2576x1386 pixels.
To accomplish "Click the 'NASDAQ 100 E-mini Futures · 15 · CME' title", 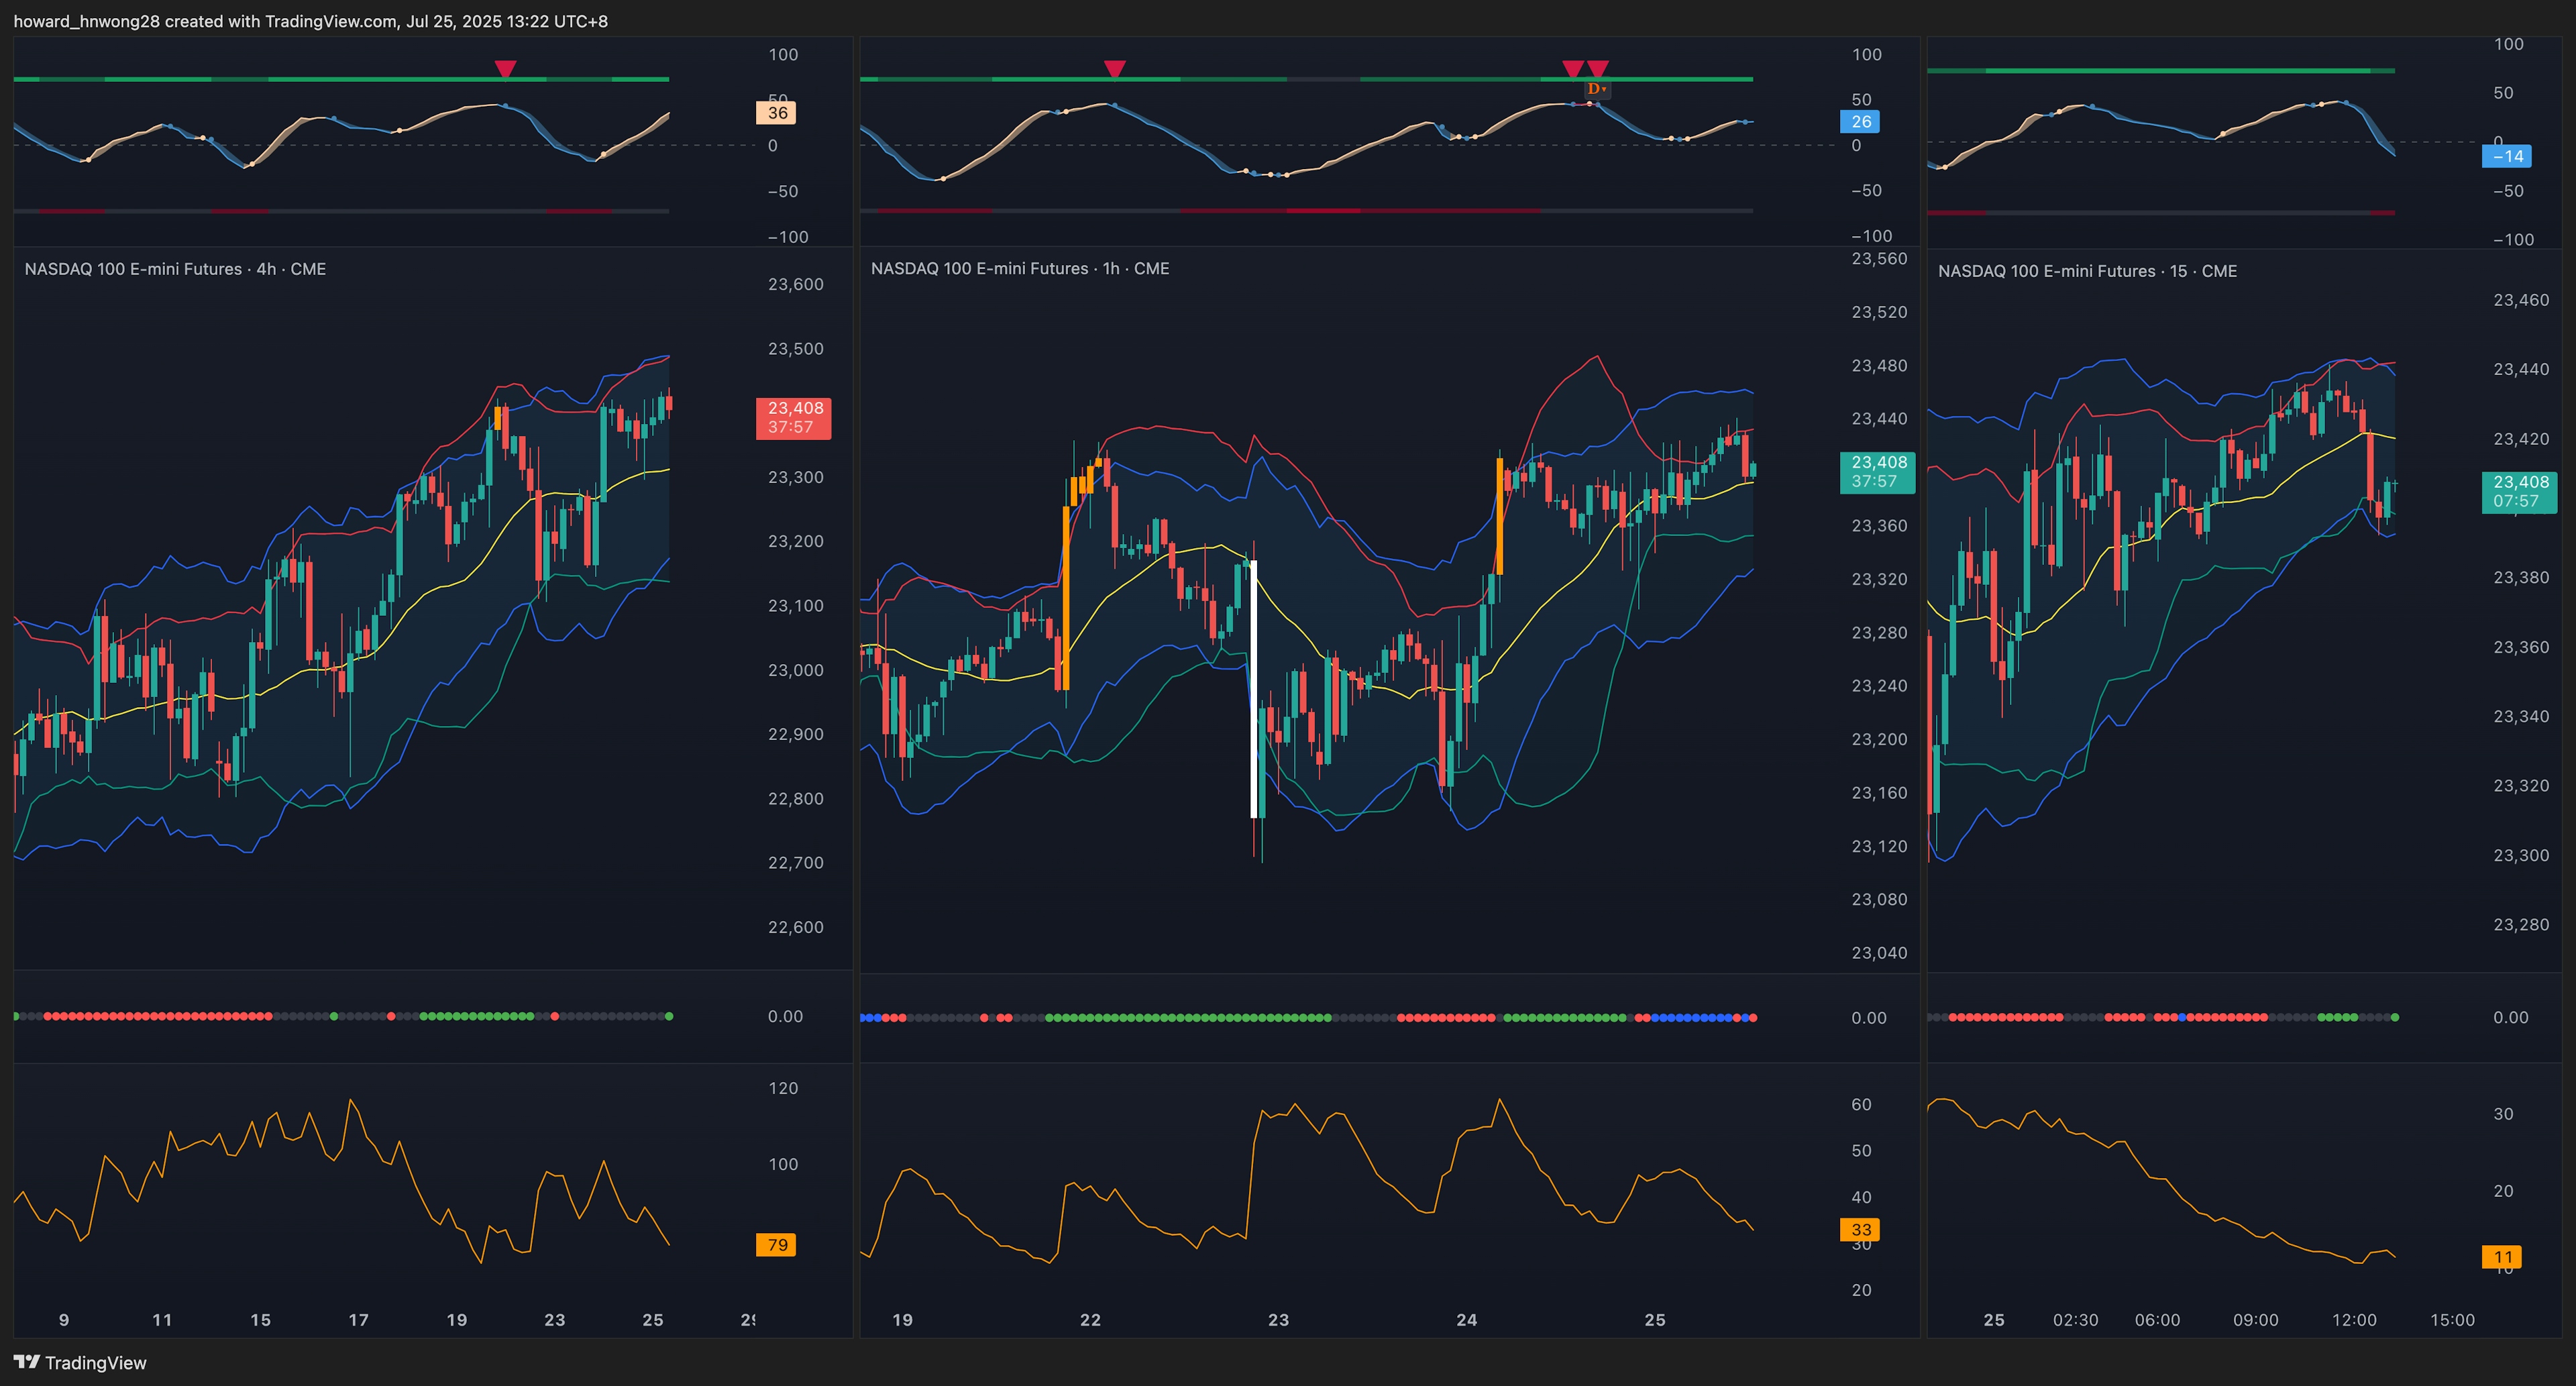I will (2087, 271).
